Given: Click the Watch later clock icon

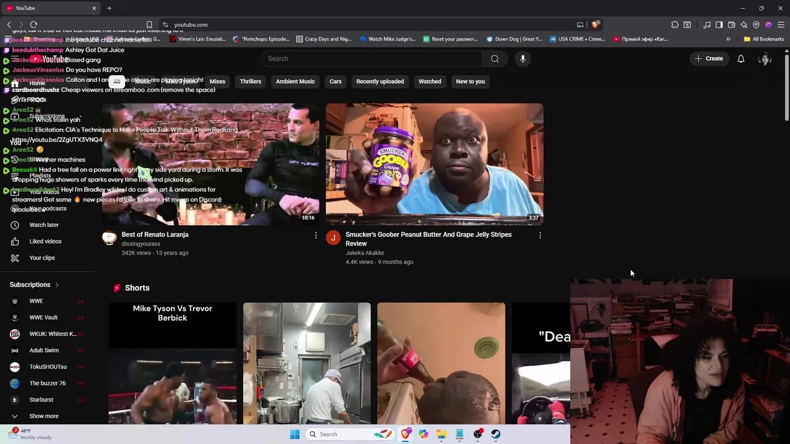Looking at the screenshot, I should pos(15,225).
